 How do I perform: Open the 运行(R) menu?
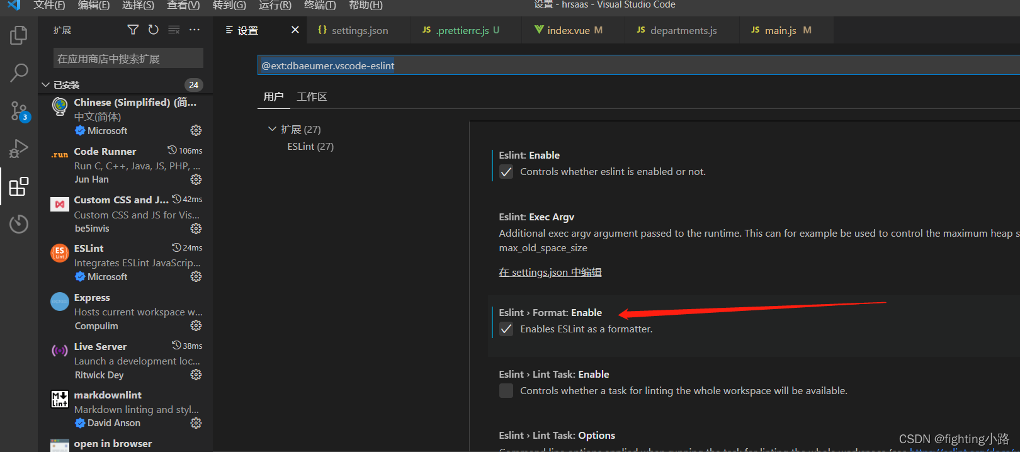(275, 5)
